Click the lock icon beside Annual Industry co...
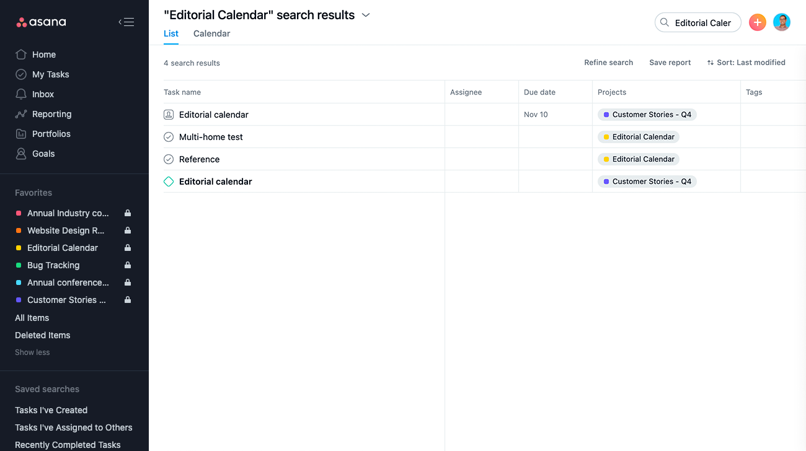The width and height of the screenshot is (806, 451). (x=128, y=213)
